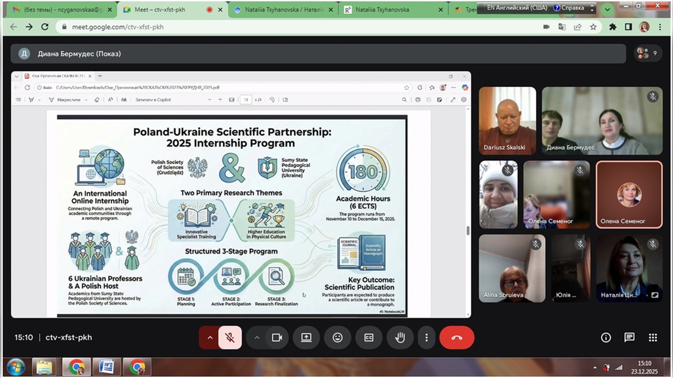673x378 pixels.
Task: Open the emoji reactions button
Action: [337, 337]
